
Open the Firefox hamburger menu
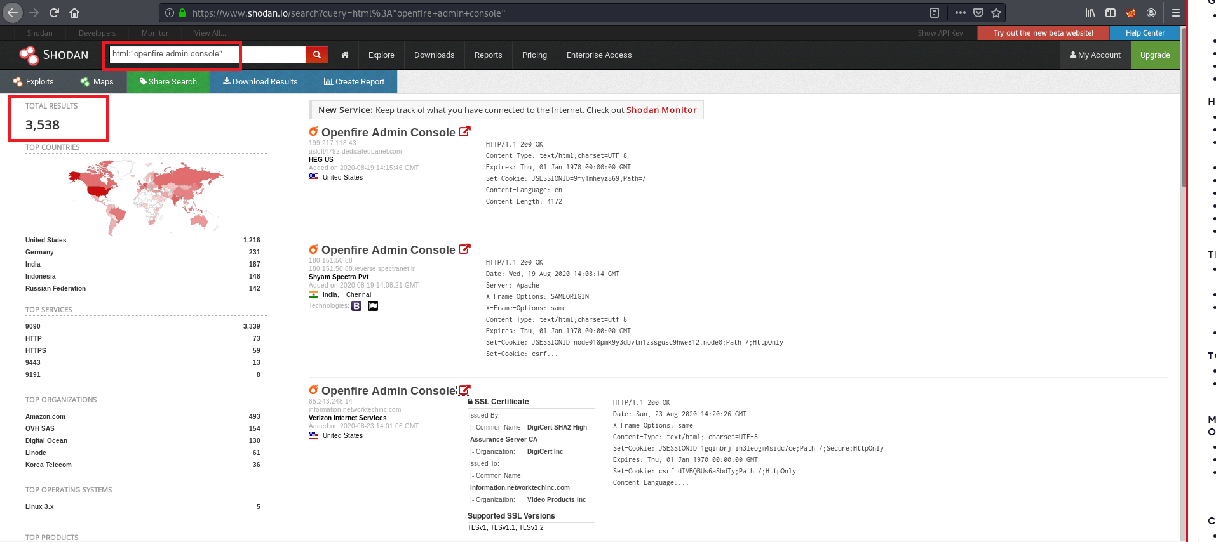point(1176,13)
